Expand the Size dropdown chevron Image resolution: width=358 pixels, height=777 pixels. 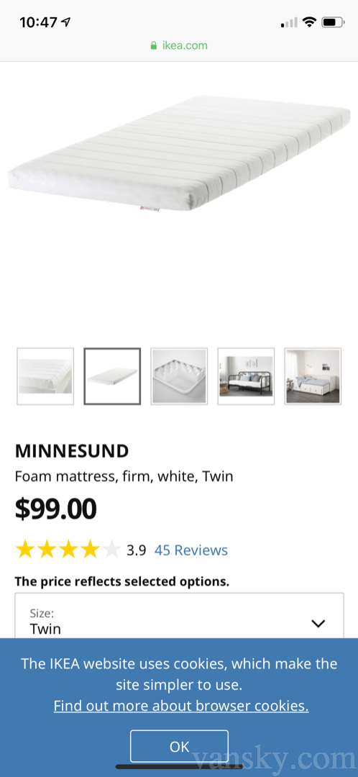(318, 623)
